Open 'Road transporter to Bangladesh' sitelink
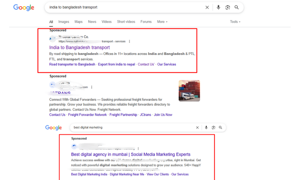The width and height of the screenshot is (296, 180). tap(72, 64)
